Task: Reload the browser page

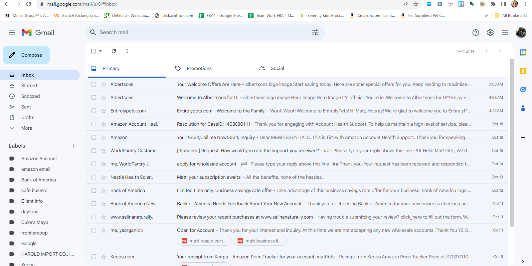Action: (29, 4)
